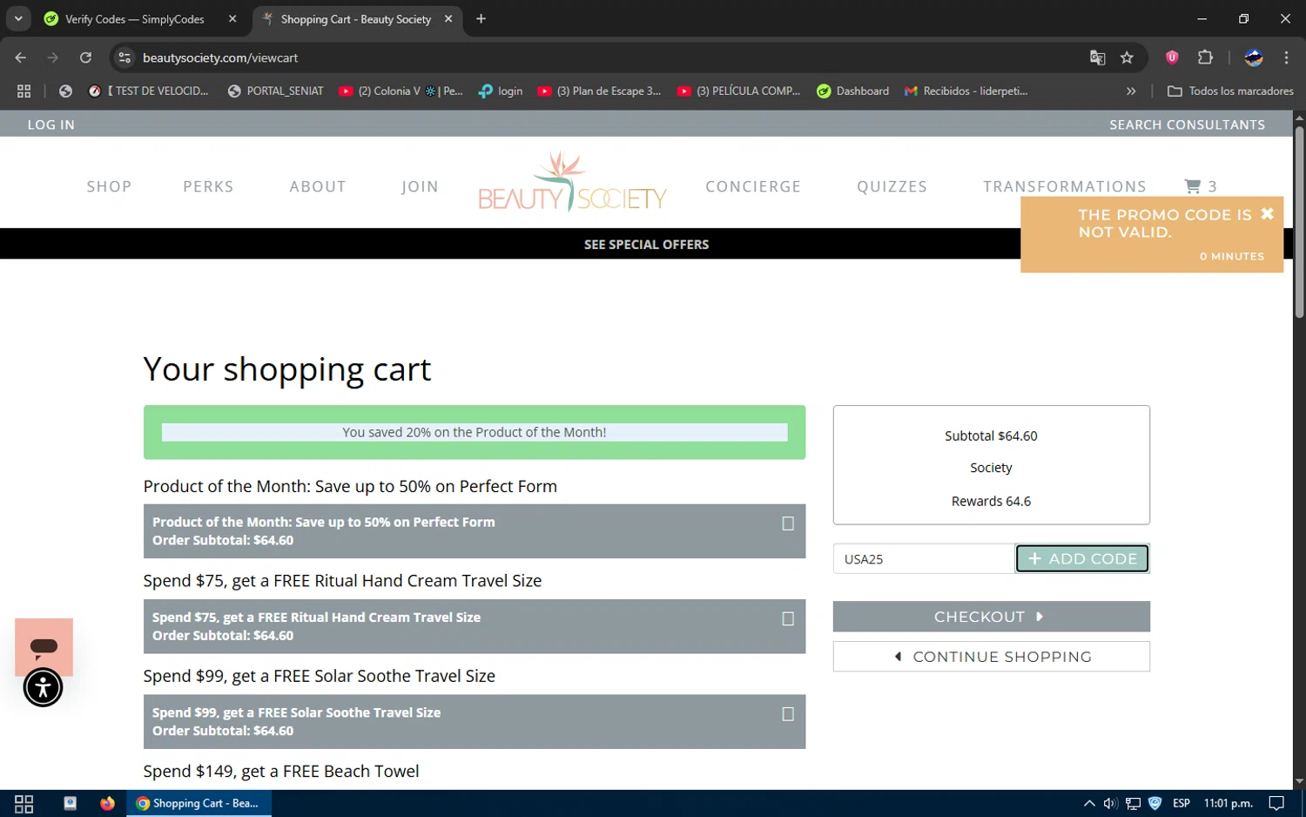Image resolution: width=1306 pixels, height=817 pixels.
Task: Dismiss the promo code not valid notification
Action: click(1267, 213)
